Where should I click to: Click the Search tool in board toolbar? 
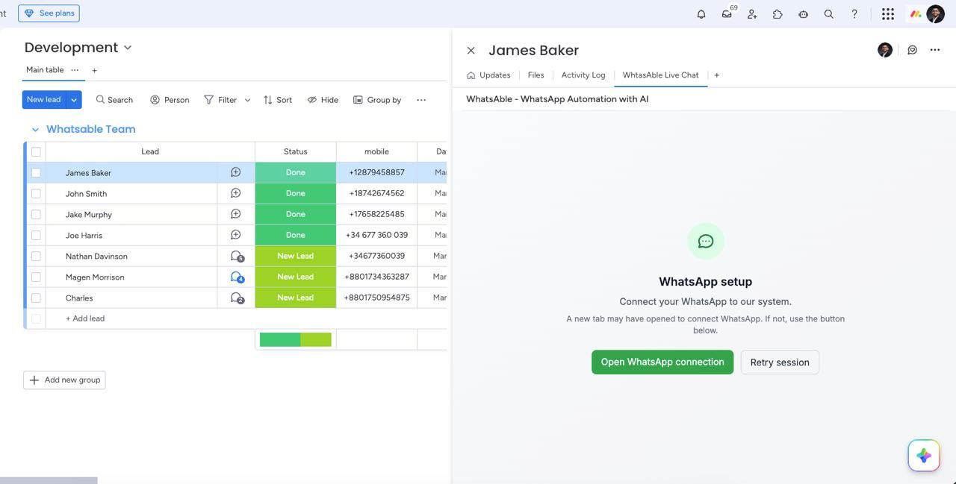pyautogui.click(x=114, y=99)
